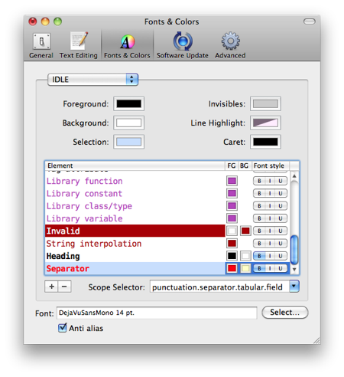Toggle underline for the Heading row
This screenshot has height=377, width=344.
click(281, 256)
